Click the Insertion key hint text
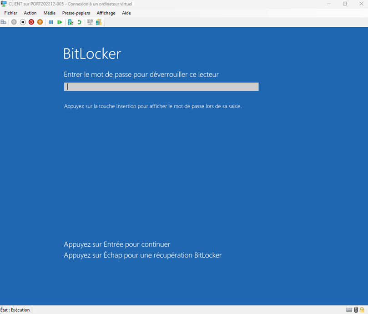This screenshot has width=368, height=314. point(153,106)
